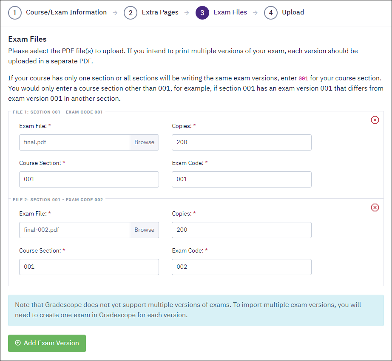Open the Upload step
The image size is (392, 361).
coord(293,12)
